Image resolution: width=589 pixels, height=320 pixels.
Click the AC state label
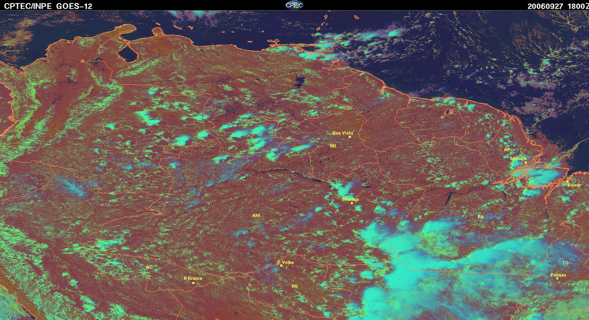[149, 267]
